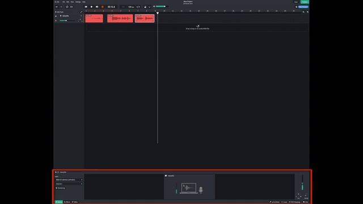Open the Help menu
363x204 pixels.
point(84,2)
